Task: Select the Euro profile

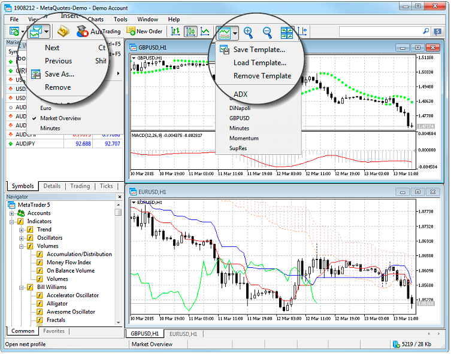Action: (x=46, y=108)
